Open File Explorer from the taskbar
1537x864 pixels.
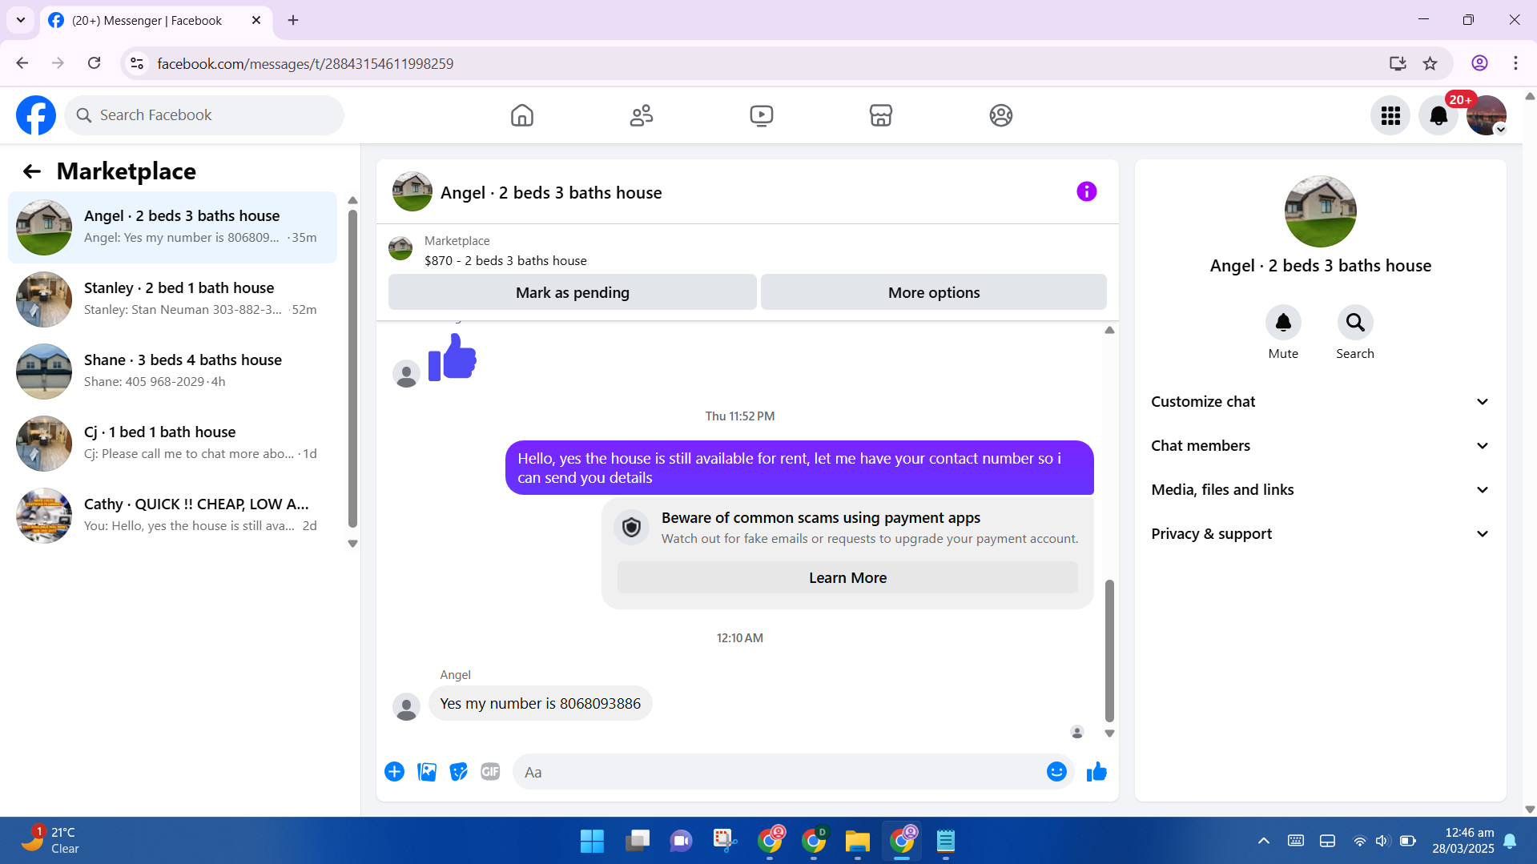857,841
